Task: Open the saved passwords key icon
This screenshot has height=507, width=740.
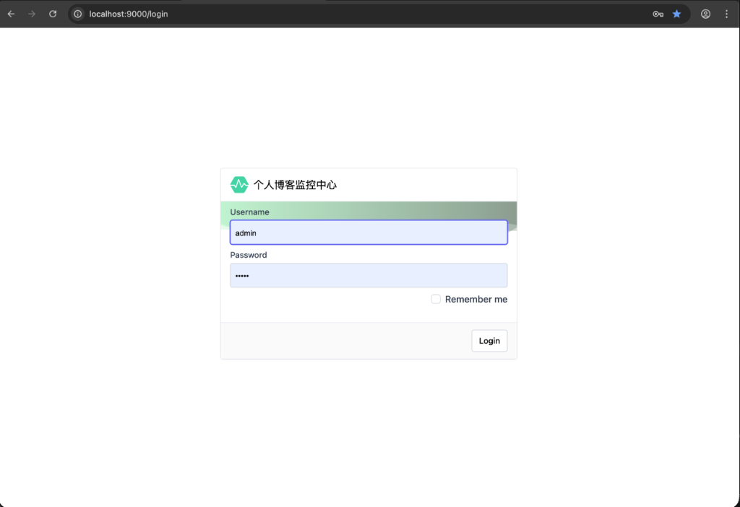Action: click(x=658, y=14)
